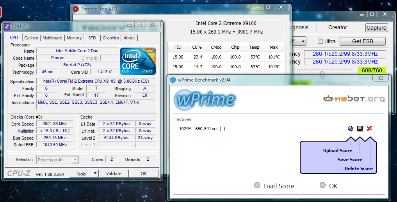Click the Name Intel Mobile Core 2 Duo field
397x202 pixels.
click(77, 51)
